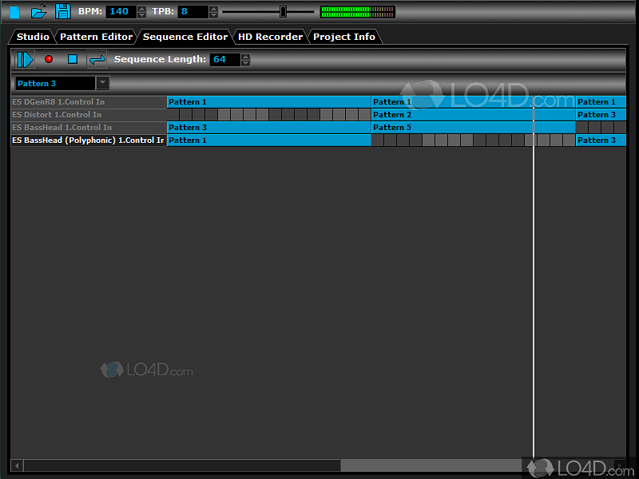Open the HD Recorder tab
This screenshot has height=479, width=639.
[x=270, y=36]
